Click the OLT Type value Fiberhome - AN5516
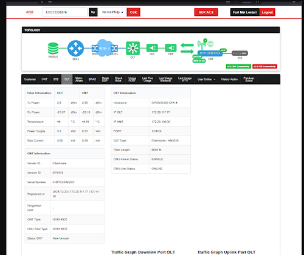The image size is (304, 255). [x=165, y=140]
